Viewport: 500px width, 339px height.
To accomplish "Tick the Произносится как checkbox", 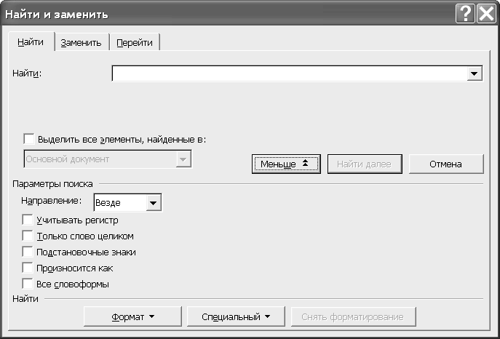I will (28, 268).
